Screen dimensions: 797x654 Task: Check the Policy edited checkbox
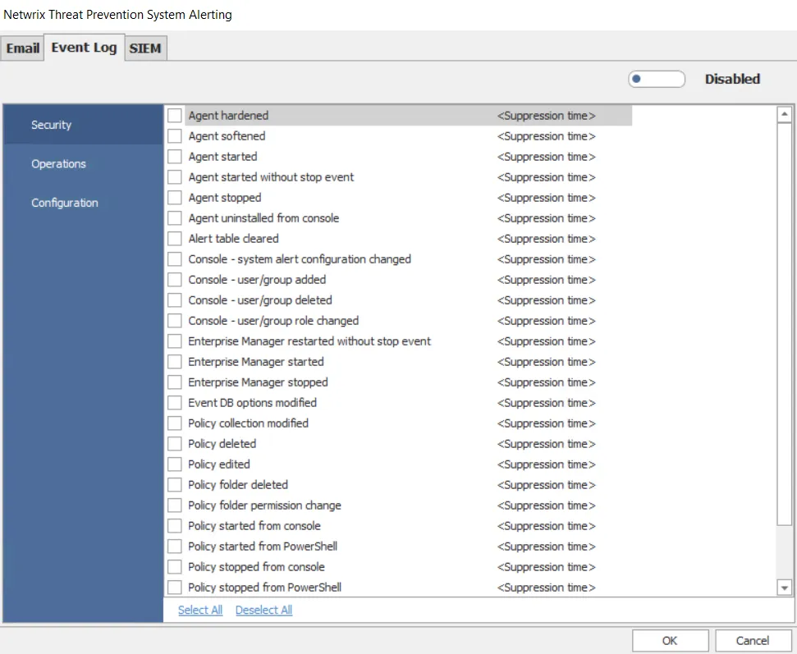coord(174,464)
